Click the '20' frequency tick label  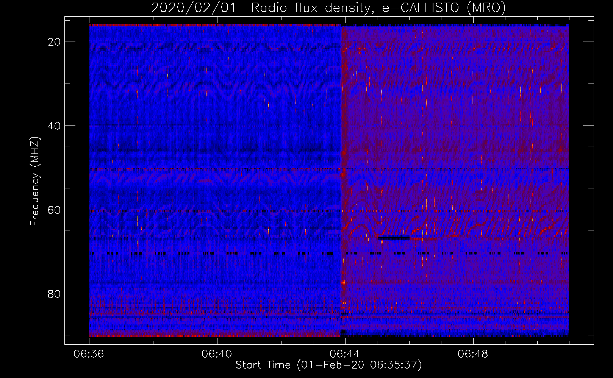click(55, 42)
